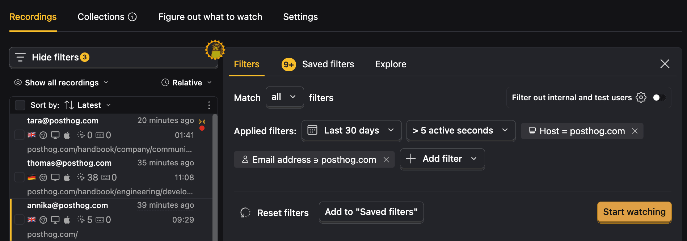The image size is (687, 241).
Task: Open the Add filter dropdown
Action: click(442, 159)
